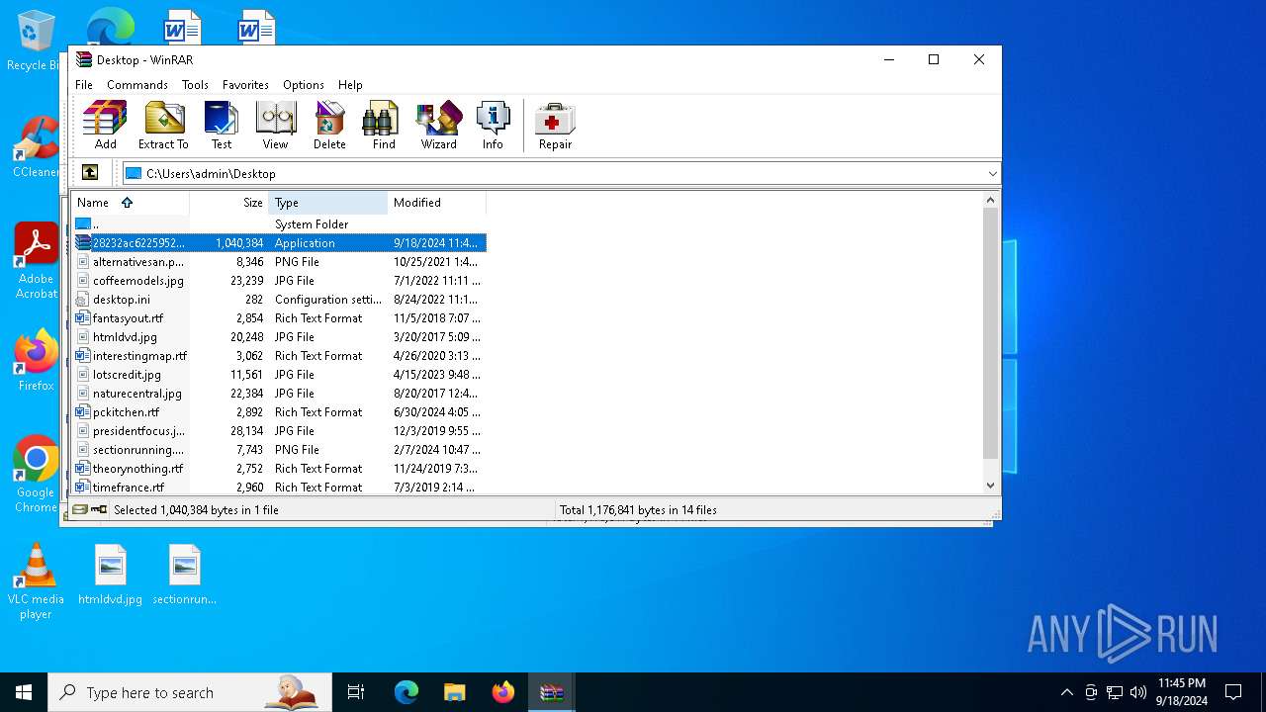Select alternativesan PNG file
This screenshot has height=712, width=1266.
(x=279, y=262)
